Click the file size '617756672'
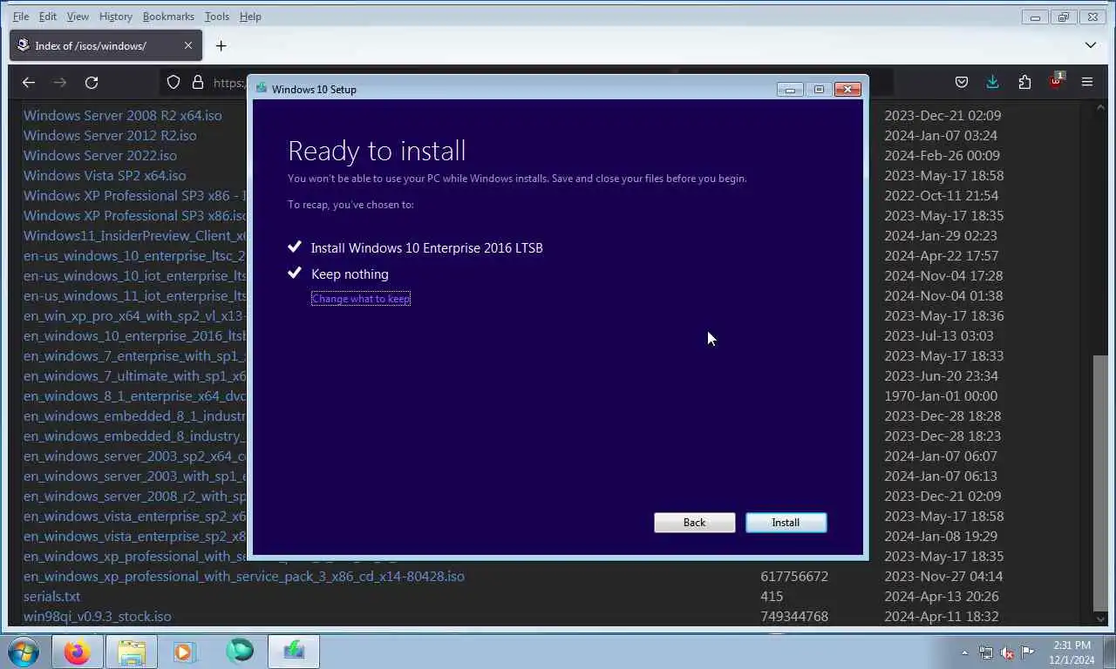The width and height of the screenshot is (1116, 669). coord(794,576)
